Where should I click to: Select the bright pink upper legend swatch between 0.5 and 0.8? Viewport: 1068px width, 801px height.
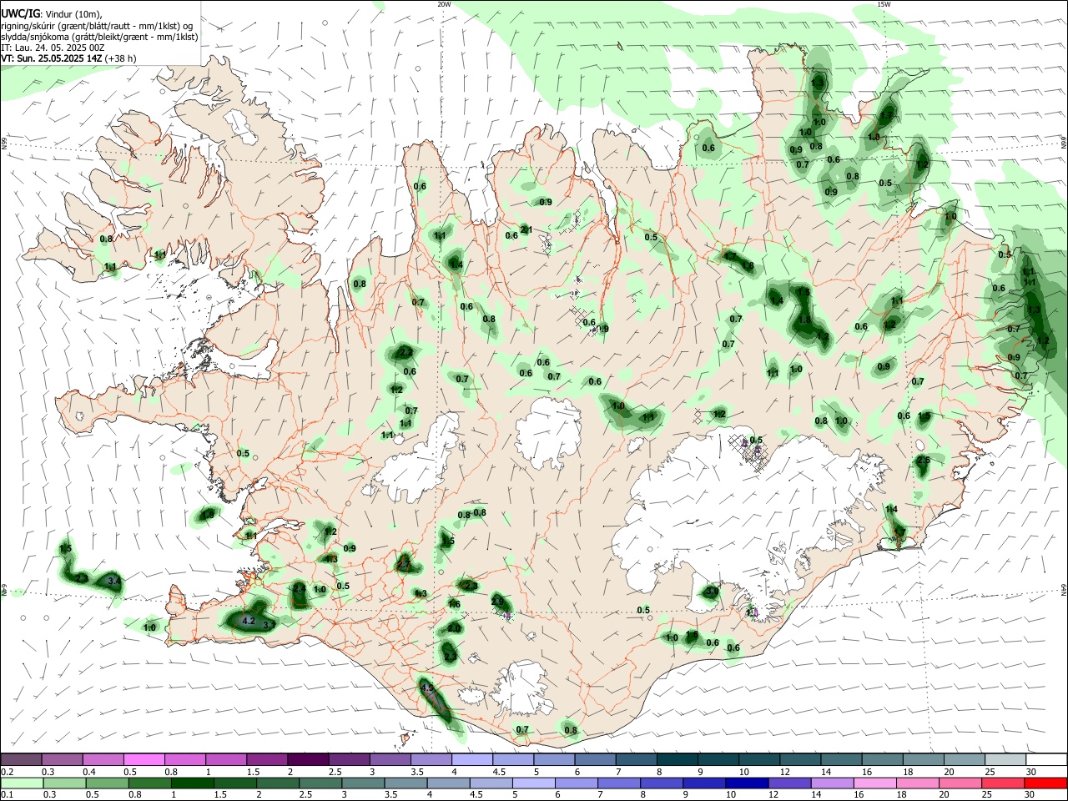click(144, 760)
